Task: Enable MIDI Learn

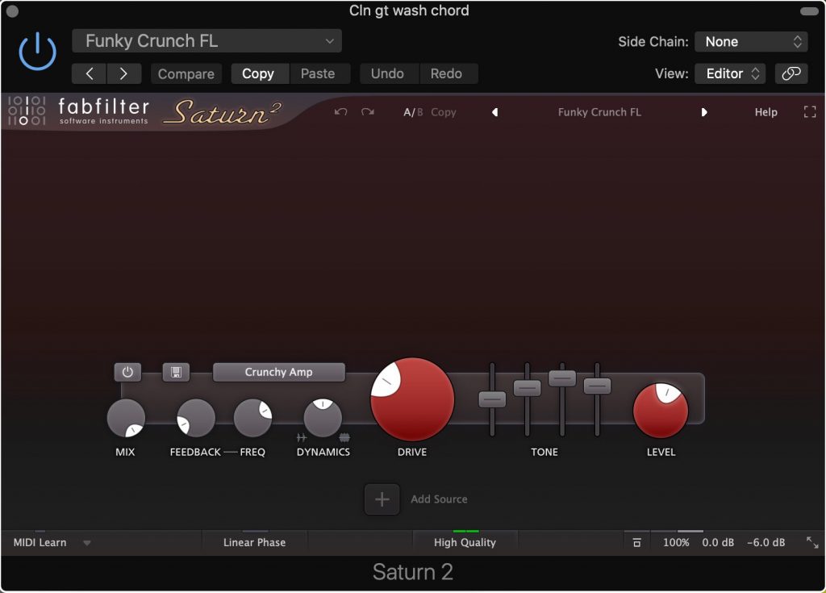Action: coord(40,542)
